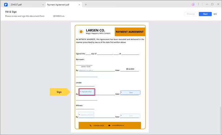
Task: Click the Borrower label text
Action: (x=80, y=59)
